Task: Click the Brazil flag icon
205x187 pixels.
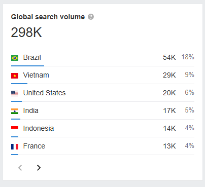Action: (15, 58)
